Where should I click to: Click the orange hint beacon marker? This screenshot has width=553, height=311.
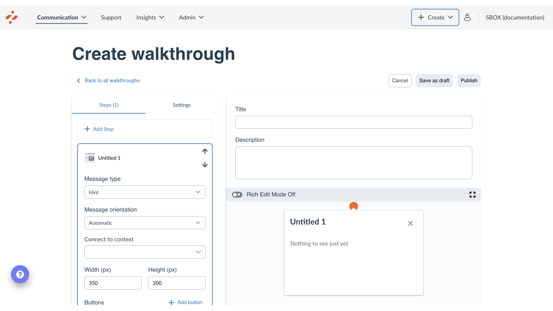click(353, 206)
